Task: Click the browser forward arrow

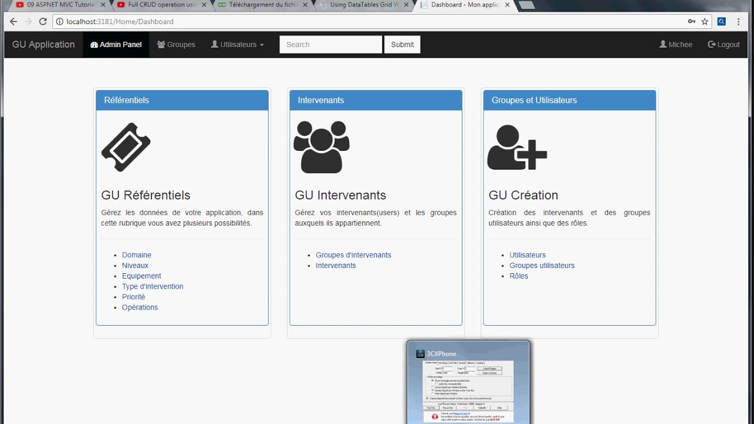Action: pos(28,21)
